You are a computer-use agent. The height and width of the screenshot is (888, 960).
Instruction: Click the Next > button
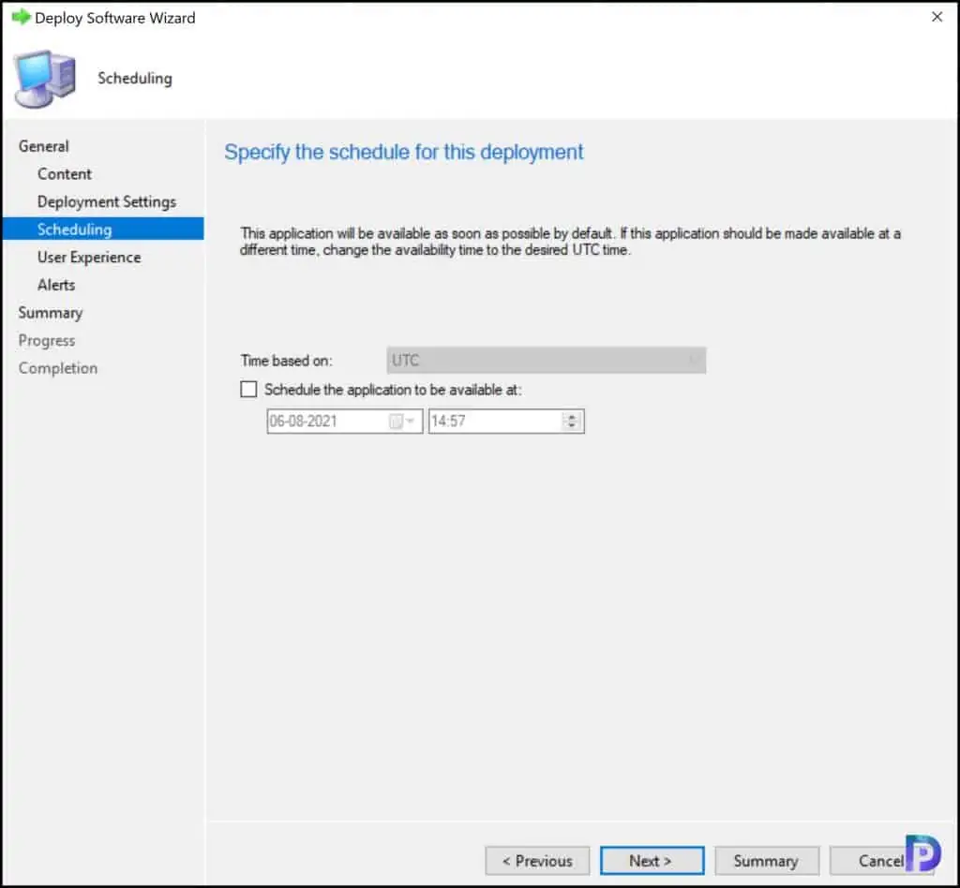[x=652, y=861]
